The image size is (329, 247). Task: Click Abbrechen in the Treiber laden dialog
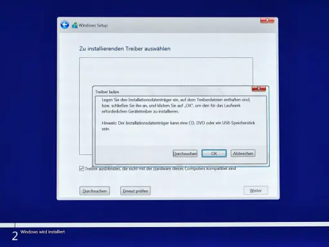[243, 154]
